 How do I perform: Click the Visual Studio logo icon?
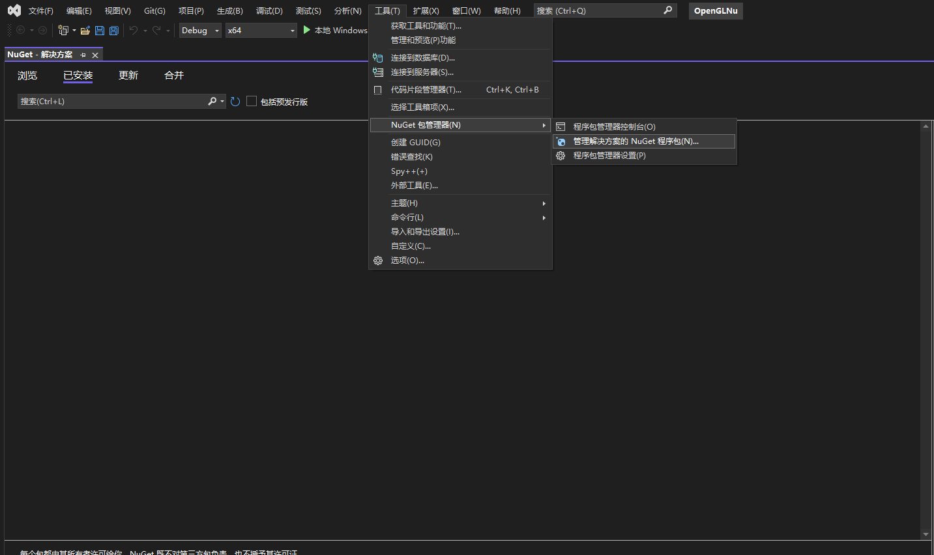tap(14, 10)
